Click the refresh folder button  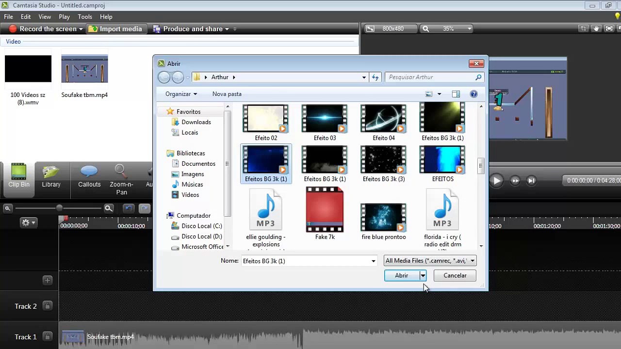(x=375, y=77)
